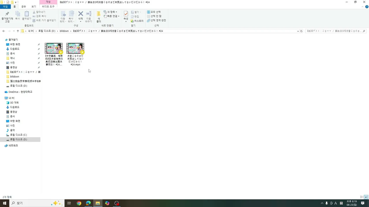Open the 복사 위치 (Copy to) dropdown
Screen dimensions: 369x207
(71, 17)
